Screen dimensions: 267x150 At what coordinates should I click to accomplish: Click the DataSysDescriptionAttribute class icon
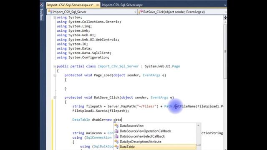[x=116, y=142]
